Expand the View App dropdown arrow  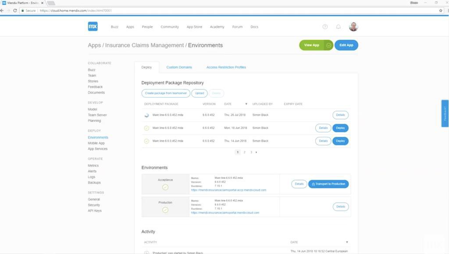click(x=328, y=45)
